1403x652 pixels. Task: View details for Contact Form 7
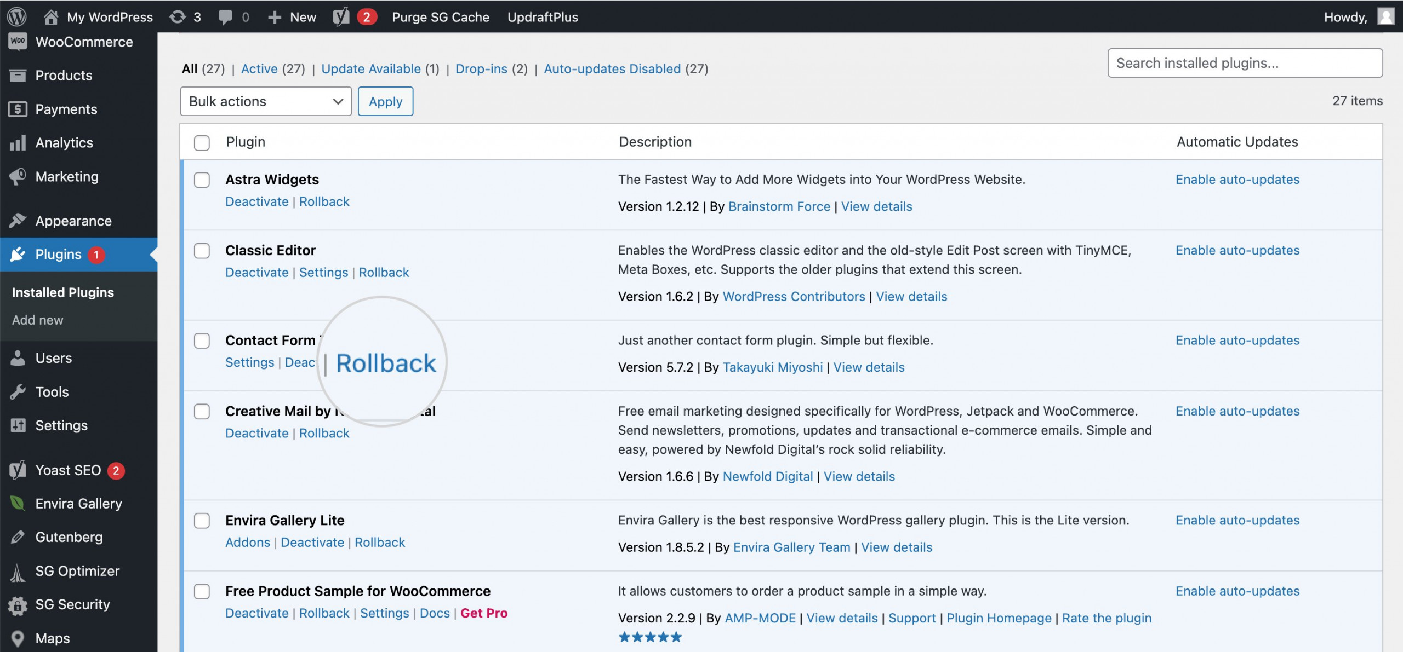[x=869, y=367]
